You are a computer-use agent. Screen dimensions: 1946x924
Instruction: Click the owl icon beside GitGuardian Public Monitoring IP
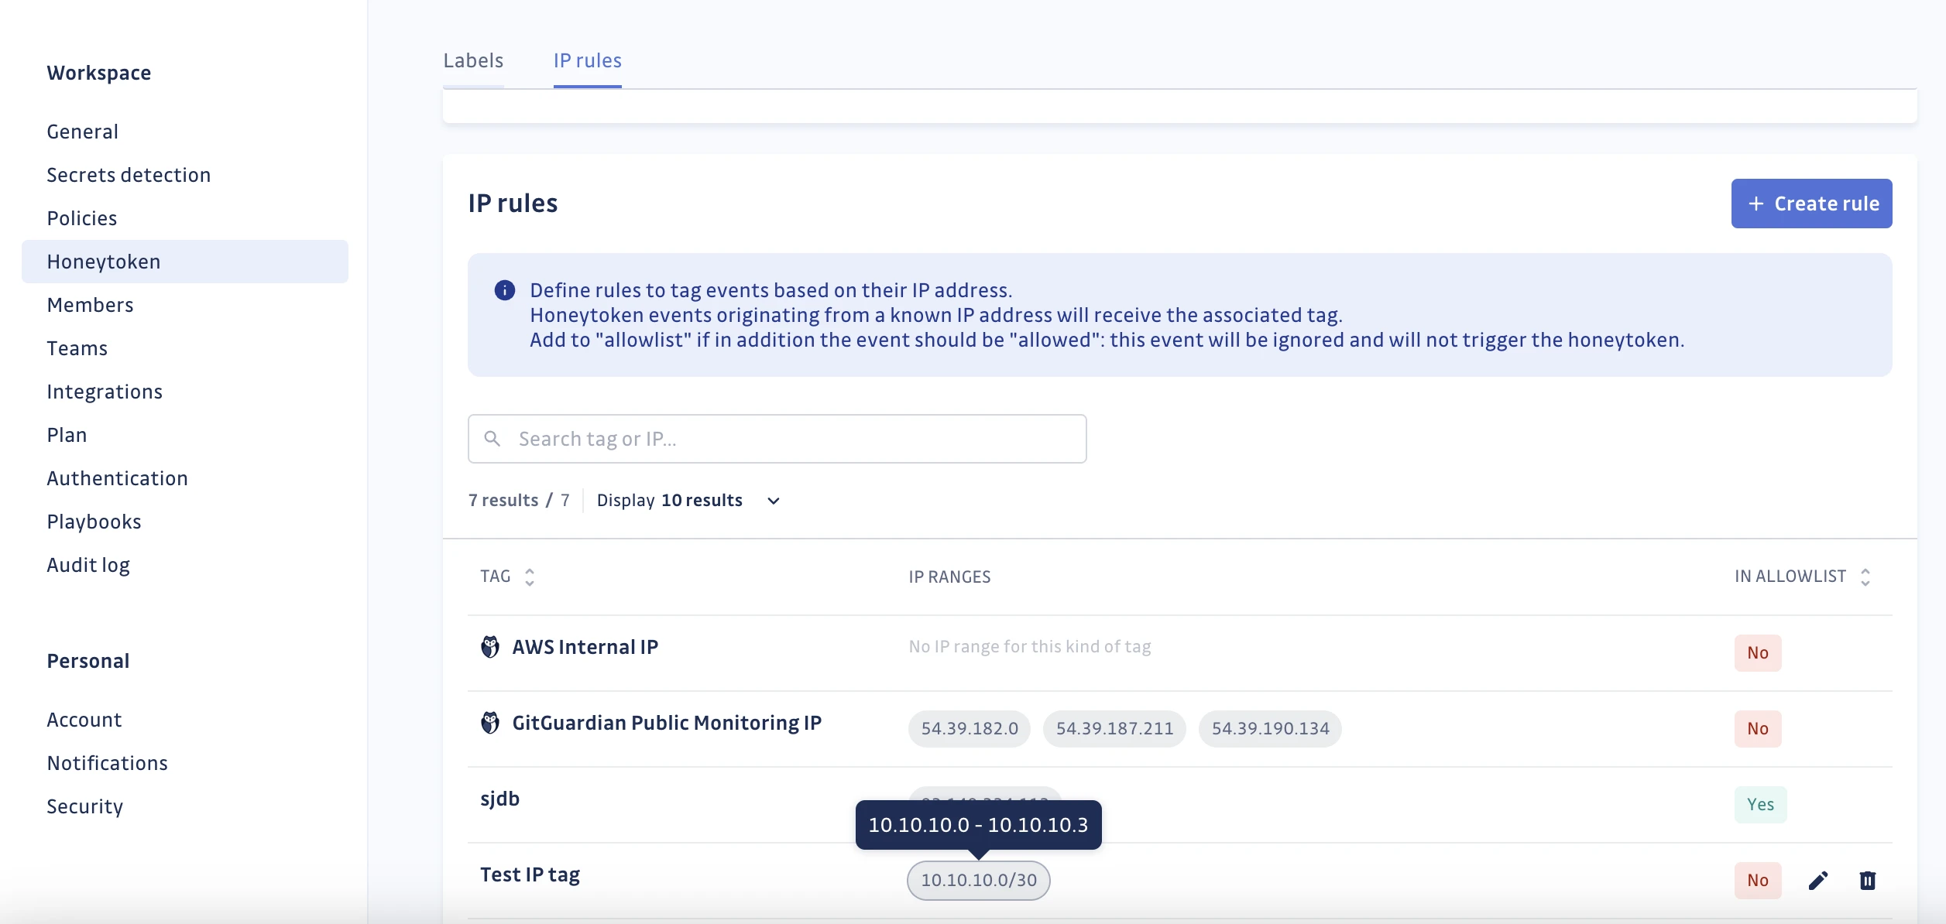pos(490,721)
